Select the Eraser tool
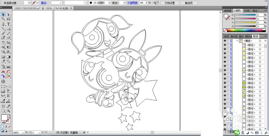 pyautogui.click(x=8, y=38)
